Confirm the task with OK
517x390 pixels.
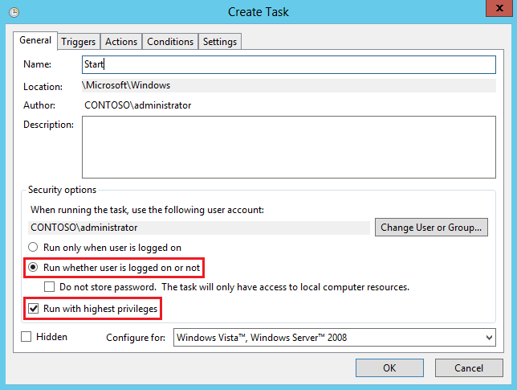[389, 367]
